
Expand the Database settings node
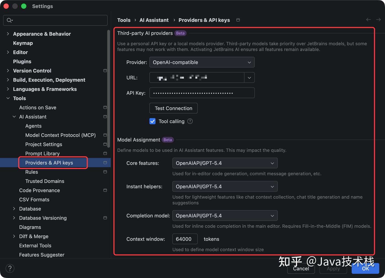click(14, 209)
